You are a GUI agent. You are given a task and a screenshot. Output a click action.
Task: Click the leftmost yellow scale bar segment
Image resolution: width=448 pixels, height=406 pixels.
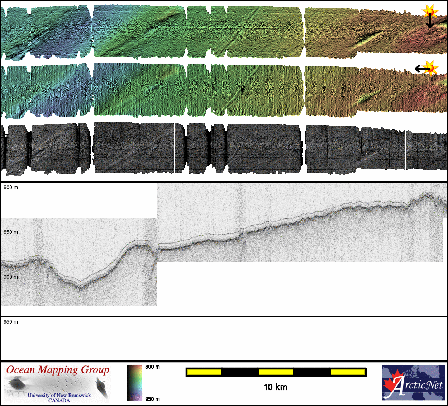[204, 372]
